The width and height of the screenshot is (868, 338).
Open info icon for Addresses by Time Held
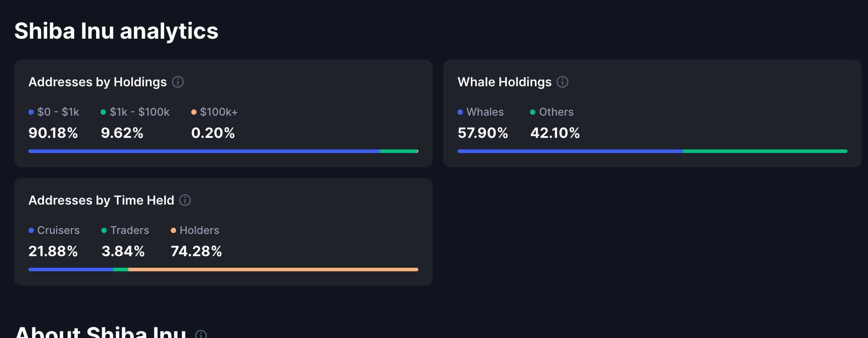[x=185, y=200]
